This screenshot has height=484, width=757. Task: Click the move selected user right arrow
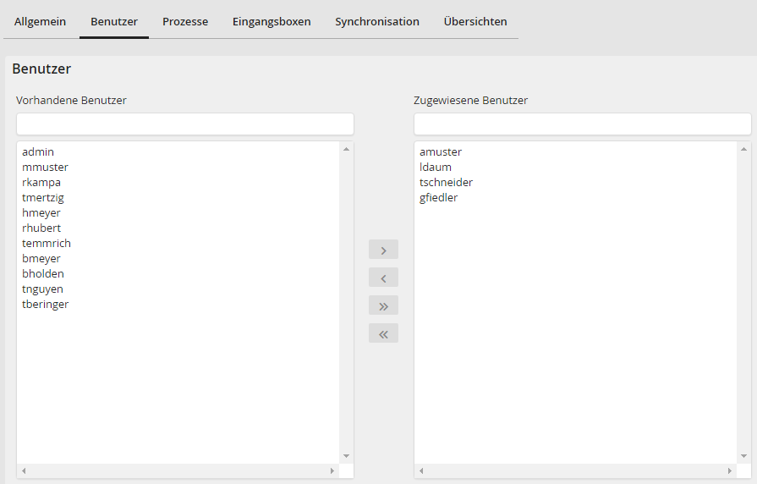pyautogui.click(x=383, y=250)
